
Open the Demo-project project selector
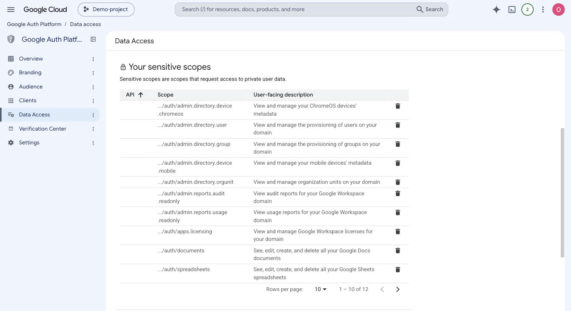106,10
